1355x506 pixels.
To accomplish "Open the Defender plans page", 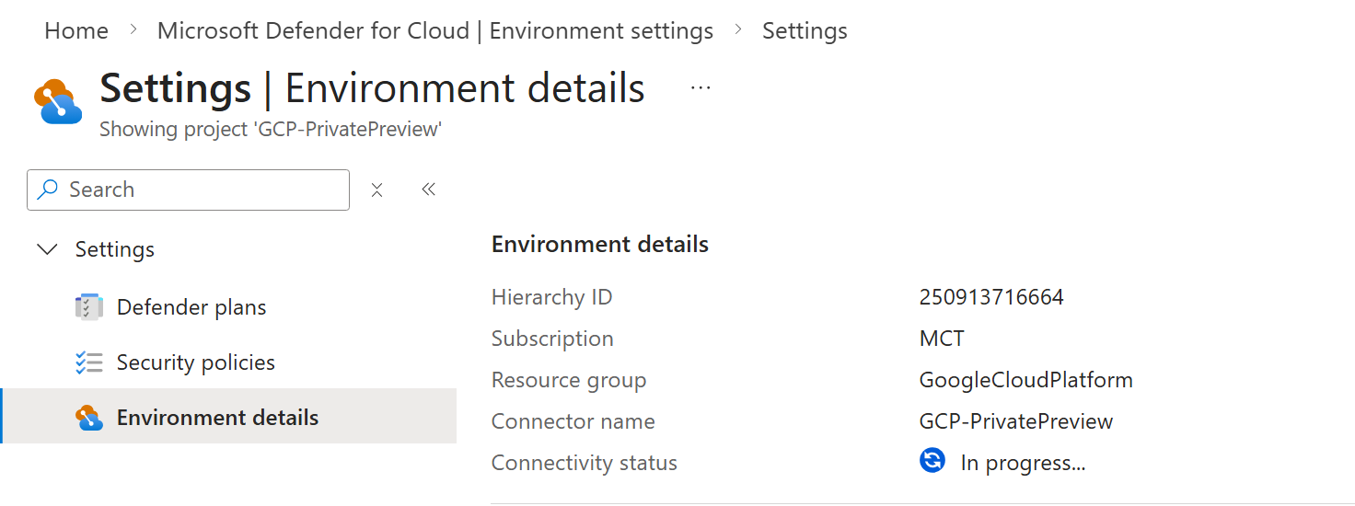I will pyautogui.click(x=191, y=307).
